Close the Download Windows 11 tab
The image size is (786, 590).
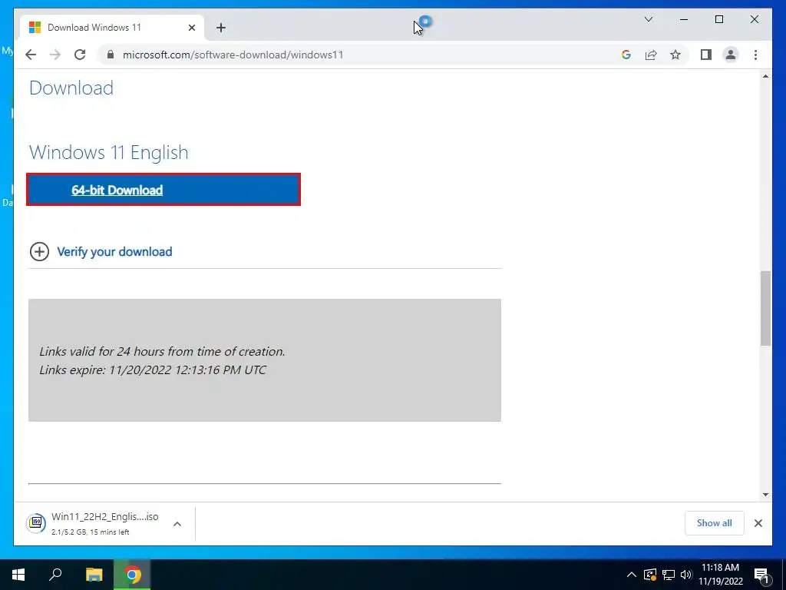tap(191, 28)
